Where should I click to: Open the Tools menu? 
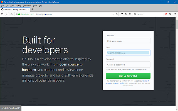(35, 6)
